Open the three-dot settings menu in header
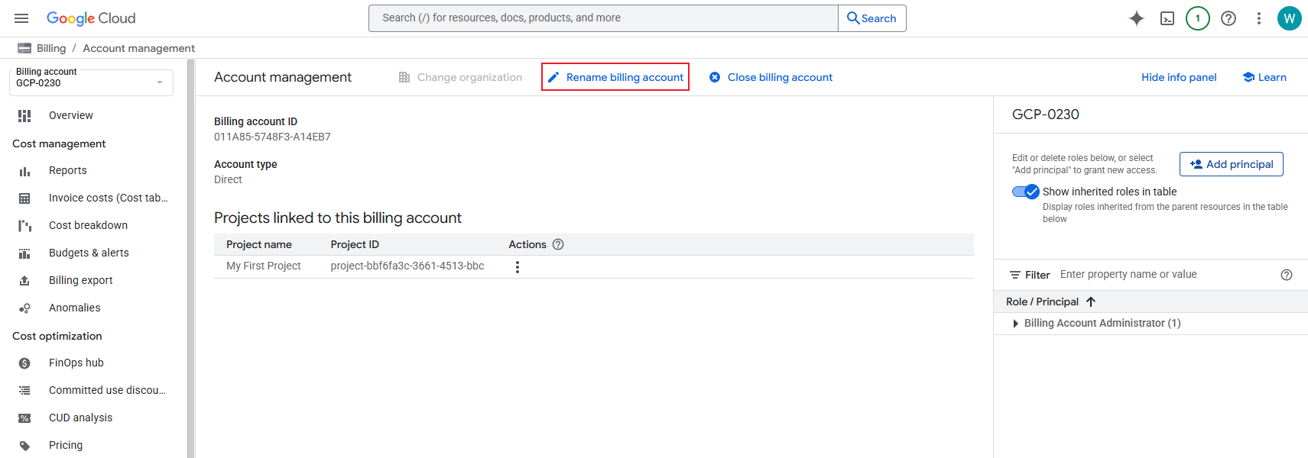Image resolution: width=1308 pixels, height=458 pixels. pyautogui.click(x=1258, y=18)
